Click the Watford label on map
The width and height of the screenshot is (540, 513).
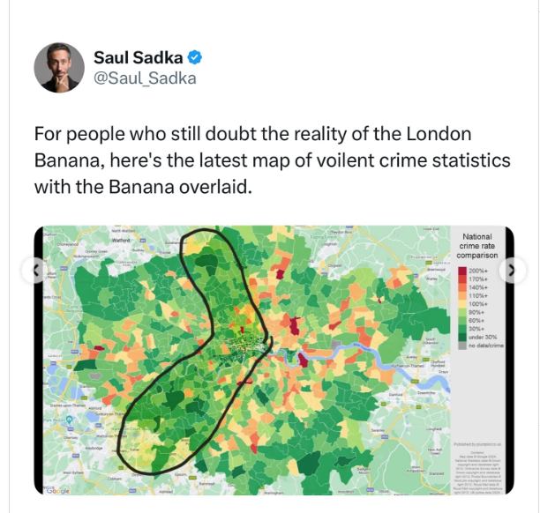pyautogui.click(x=123, y=239)
